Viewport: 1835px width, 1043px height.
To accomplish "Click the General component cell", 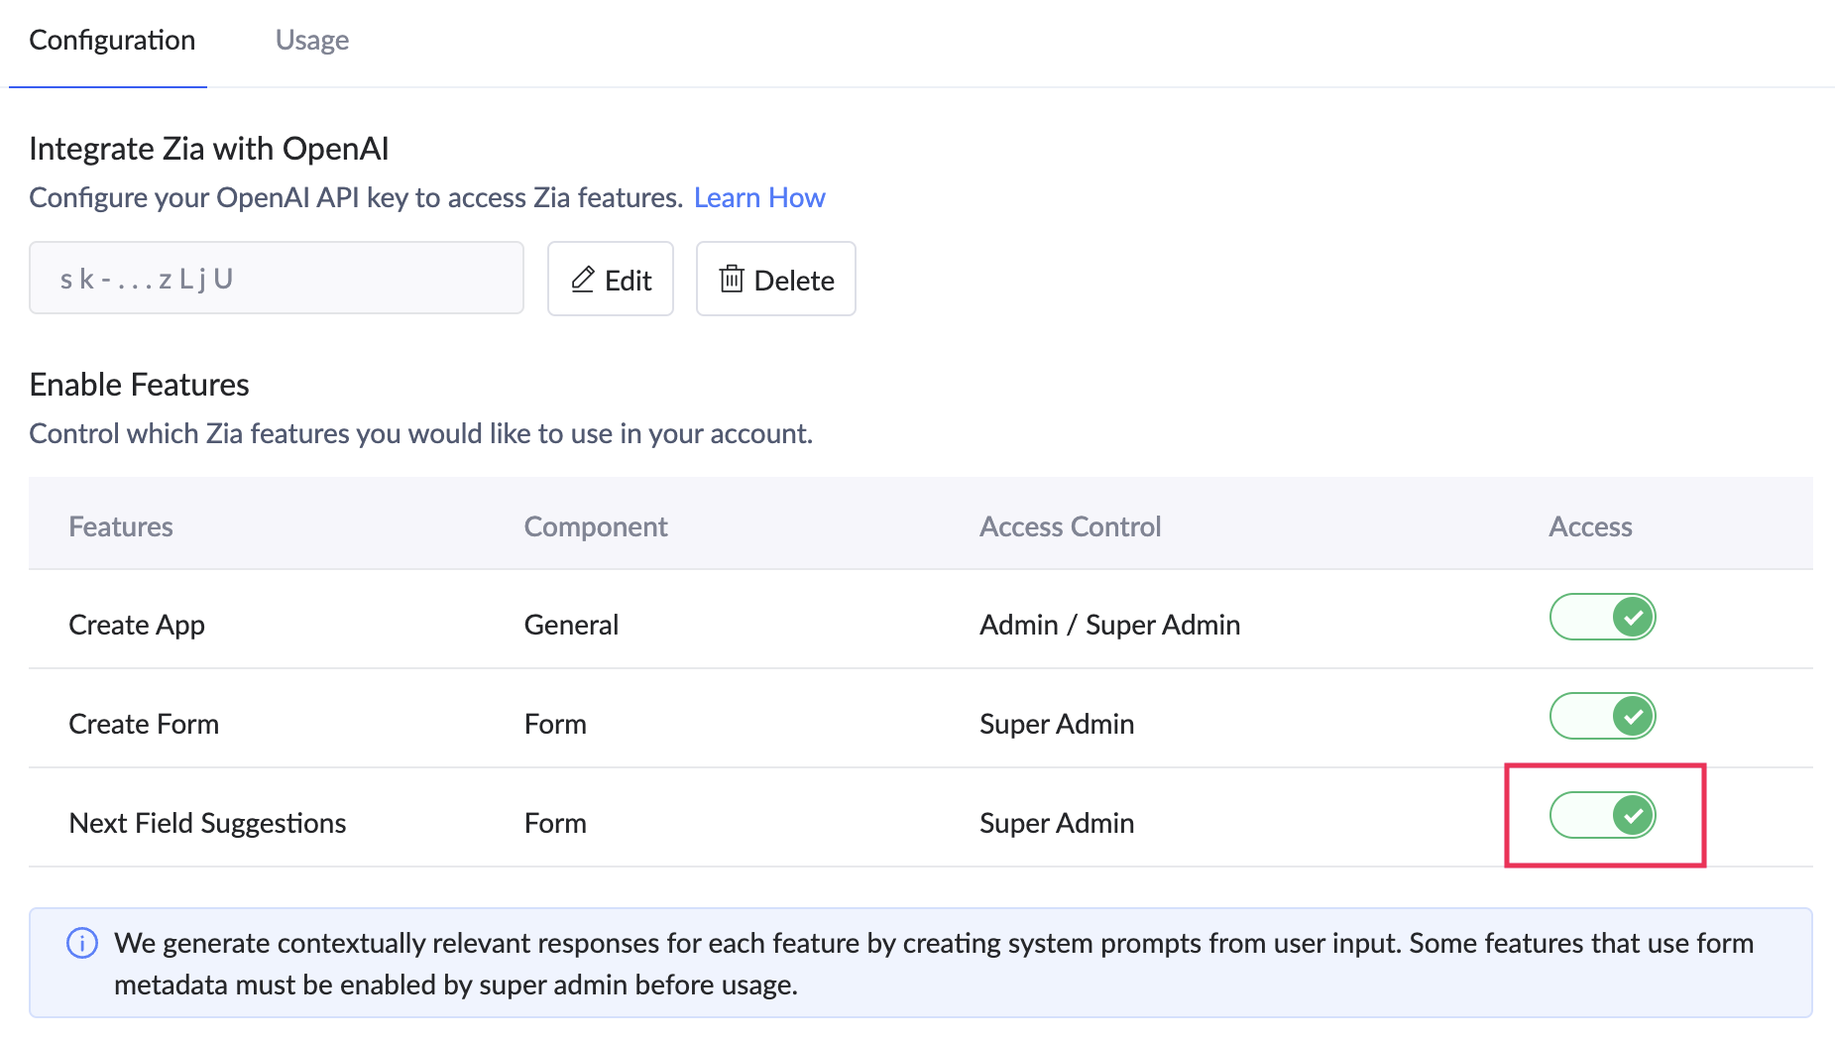I will (x=571, y=625).
